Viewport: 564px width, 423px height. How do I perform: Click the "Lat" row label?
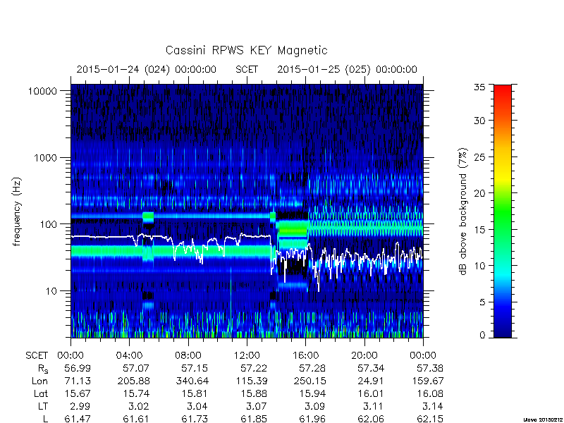[x=41, y=394]
